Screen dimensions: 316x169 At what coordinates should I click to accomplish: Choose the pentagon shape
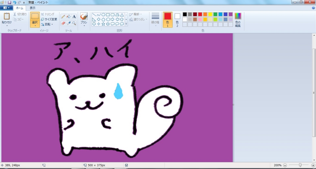pyautogui.click(x=103, y=19)
